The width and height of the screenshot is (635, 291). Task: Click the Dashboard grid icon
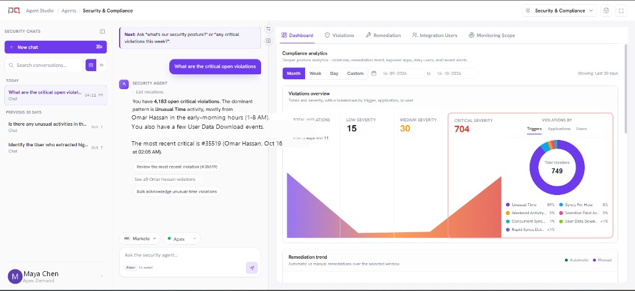(284, 35)
